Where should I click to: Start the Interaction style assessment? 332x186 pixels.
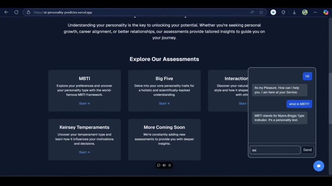pos(243,103)
